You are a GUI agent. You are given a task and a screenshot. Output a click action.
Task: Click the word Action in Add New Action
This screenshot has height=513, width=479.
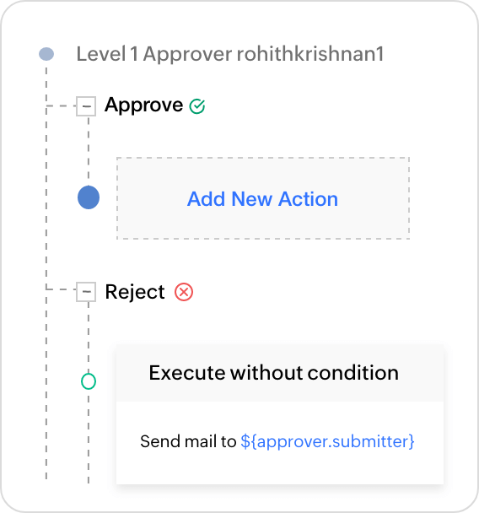coord(308,199)
